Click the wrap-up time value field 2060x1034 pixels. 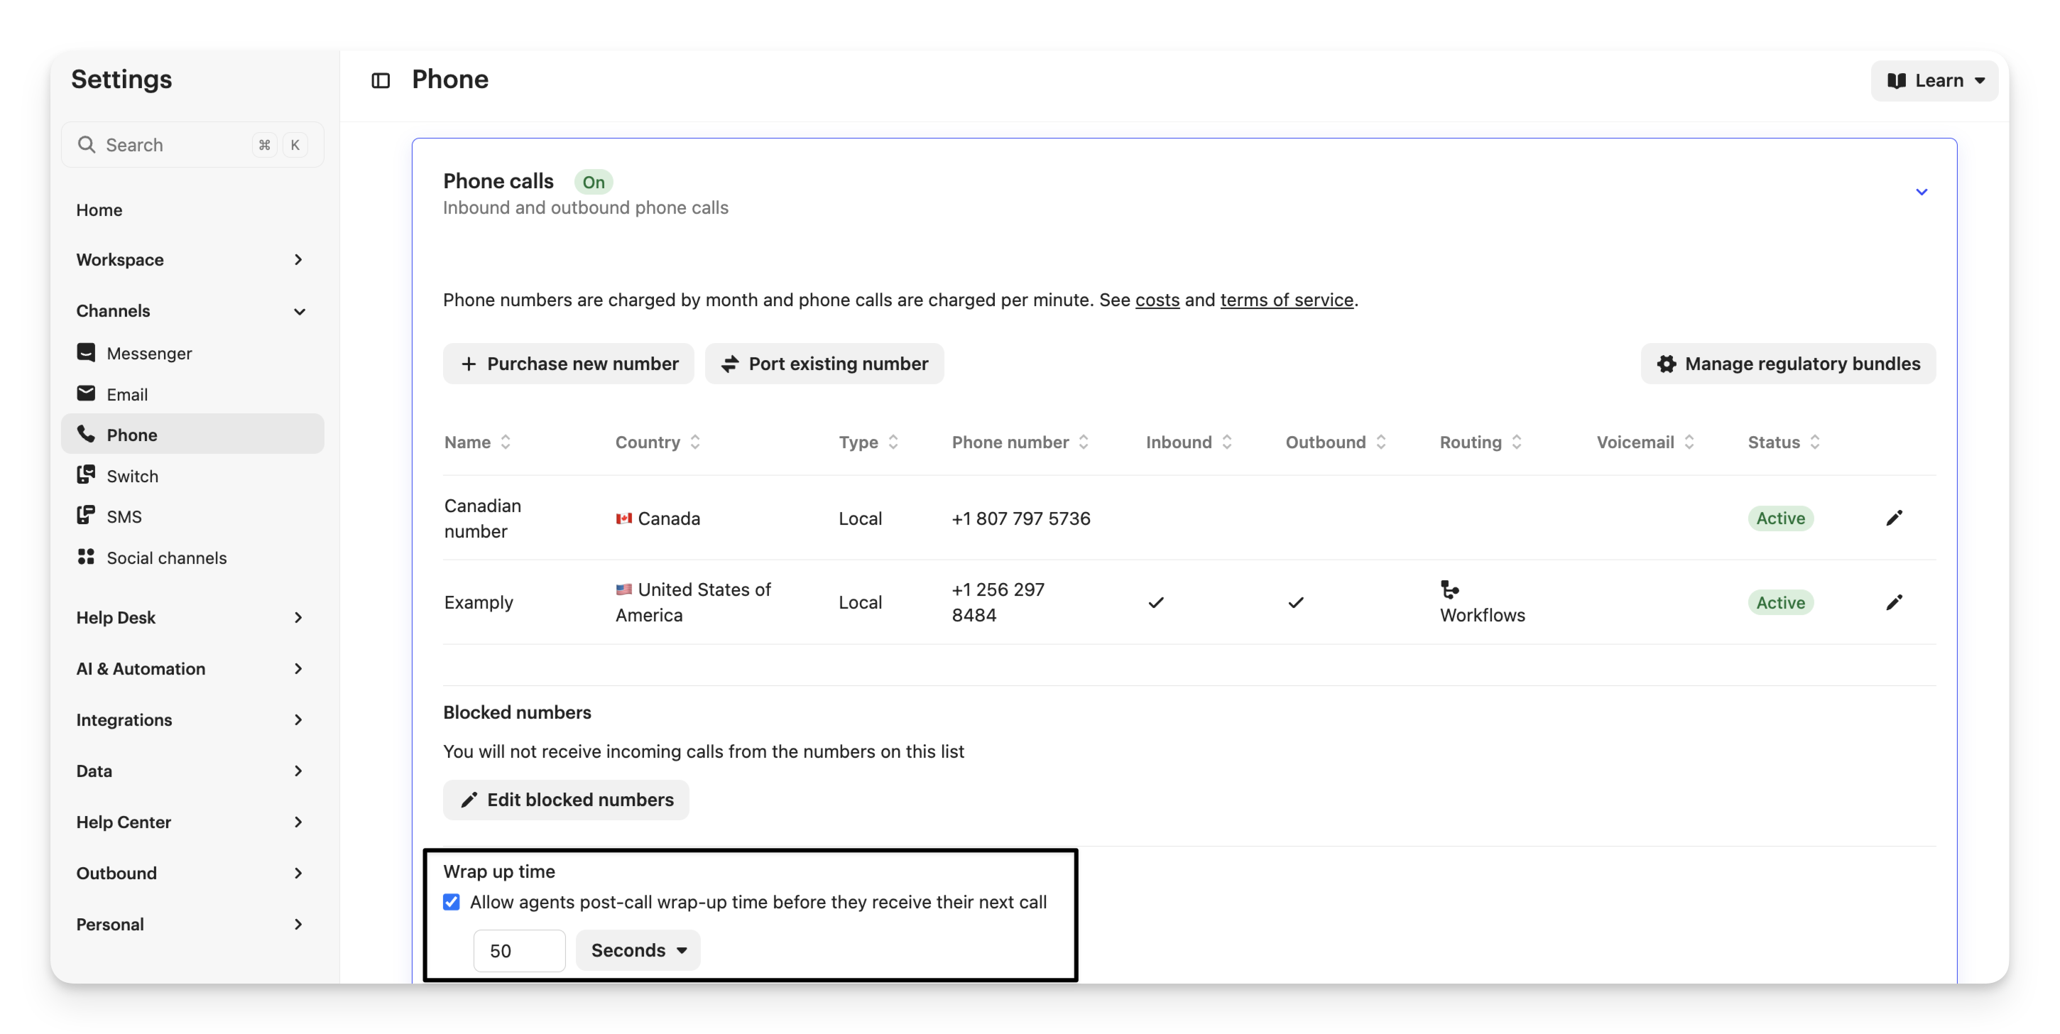click(x=518, y=951)
